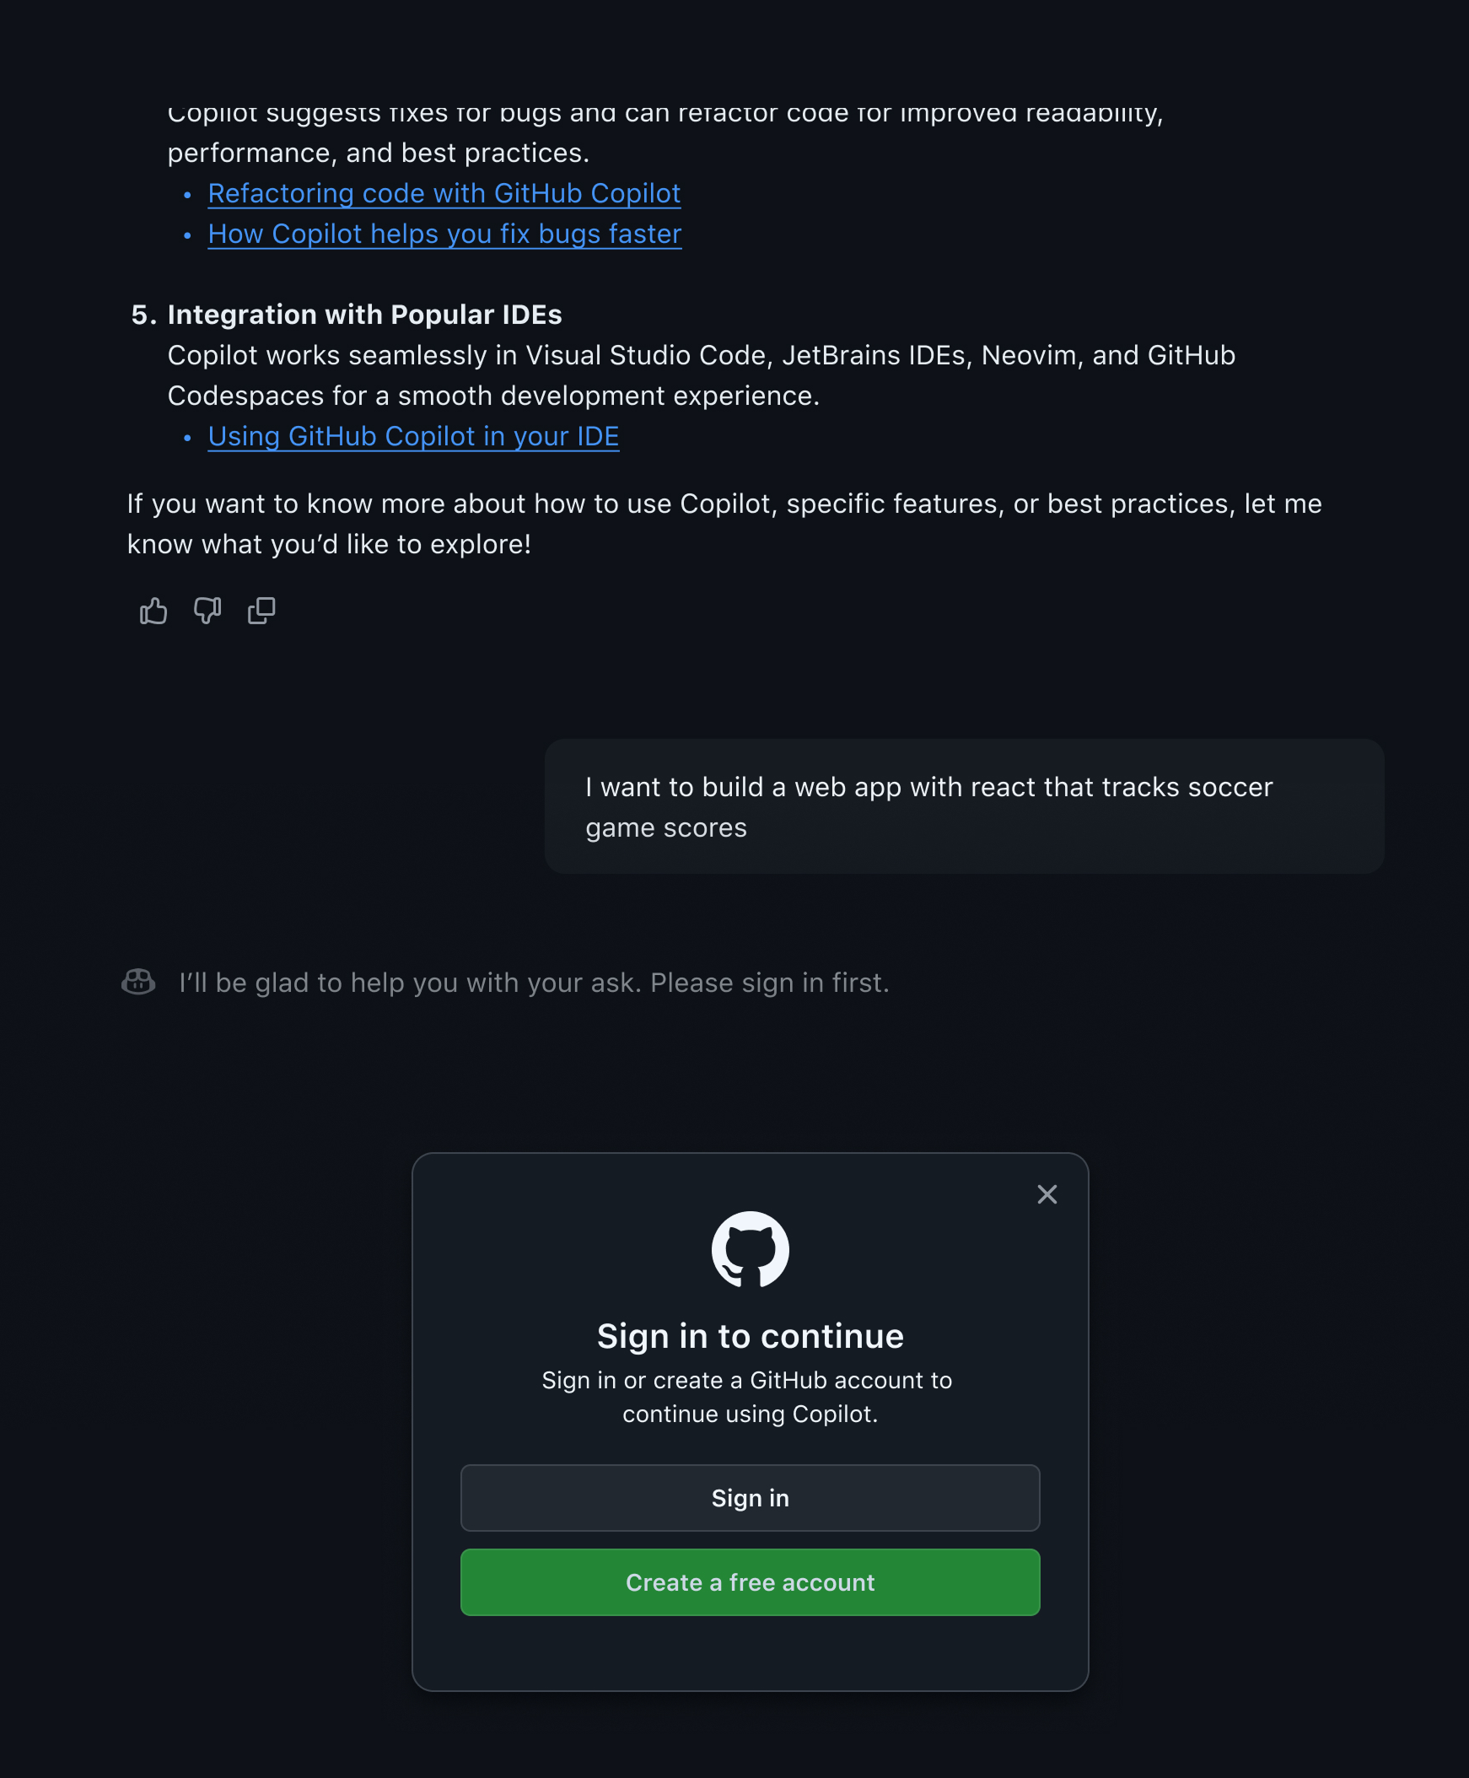Click the performance, and best practices text line
Image resolution: width=1469 pixels, height=1778 pixels.
379,154
